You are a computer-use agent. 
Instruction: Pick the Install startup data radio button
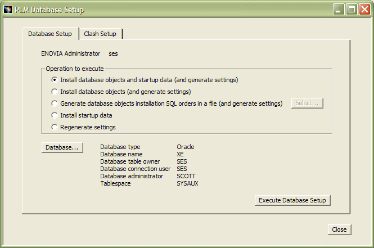(x=54, y=115)
